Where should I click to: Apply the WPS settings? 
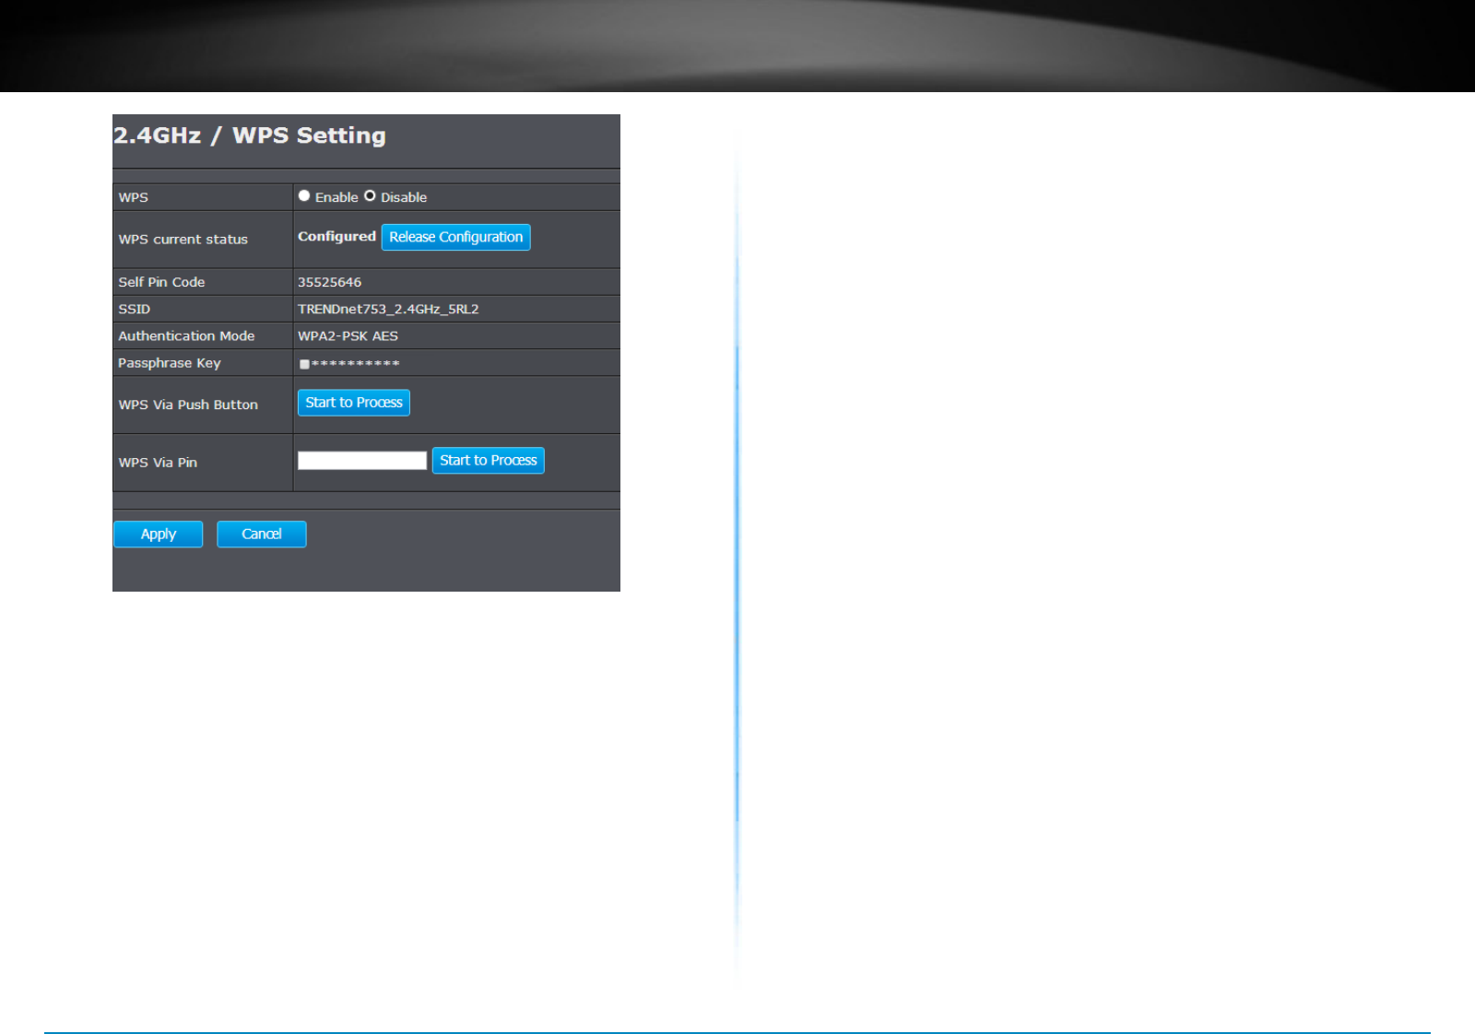click(159, 535)
